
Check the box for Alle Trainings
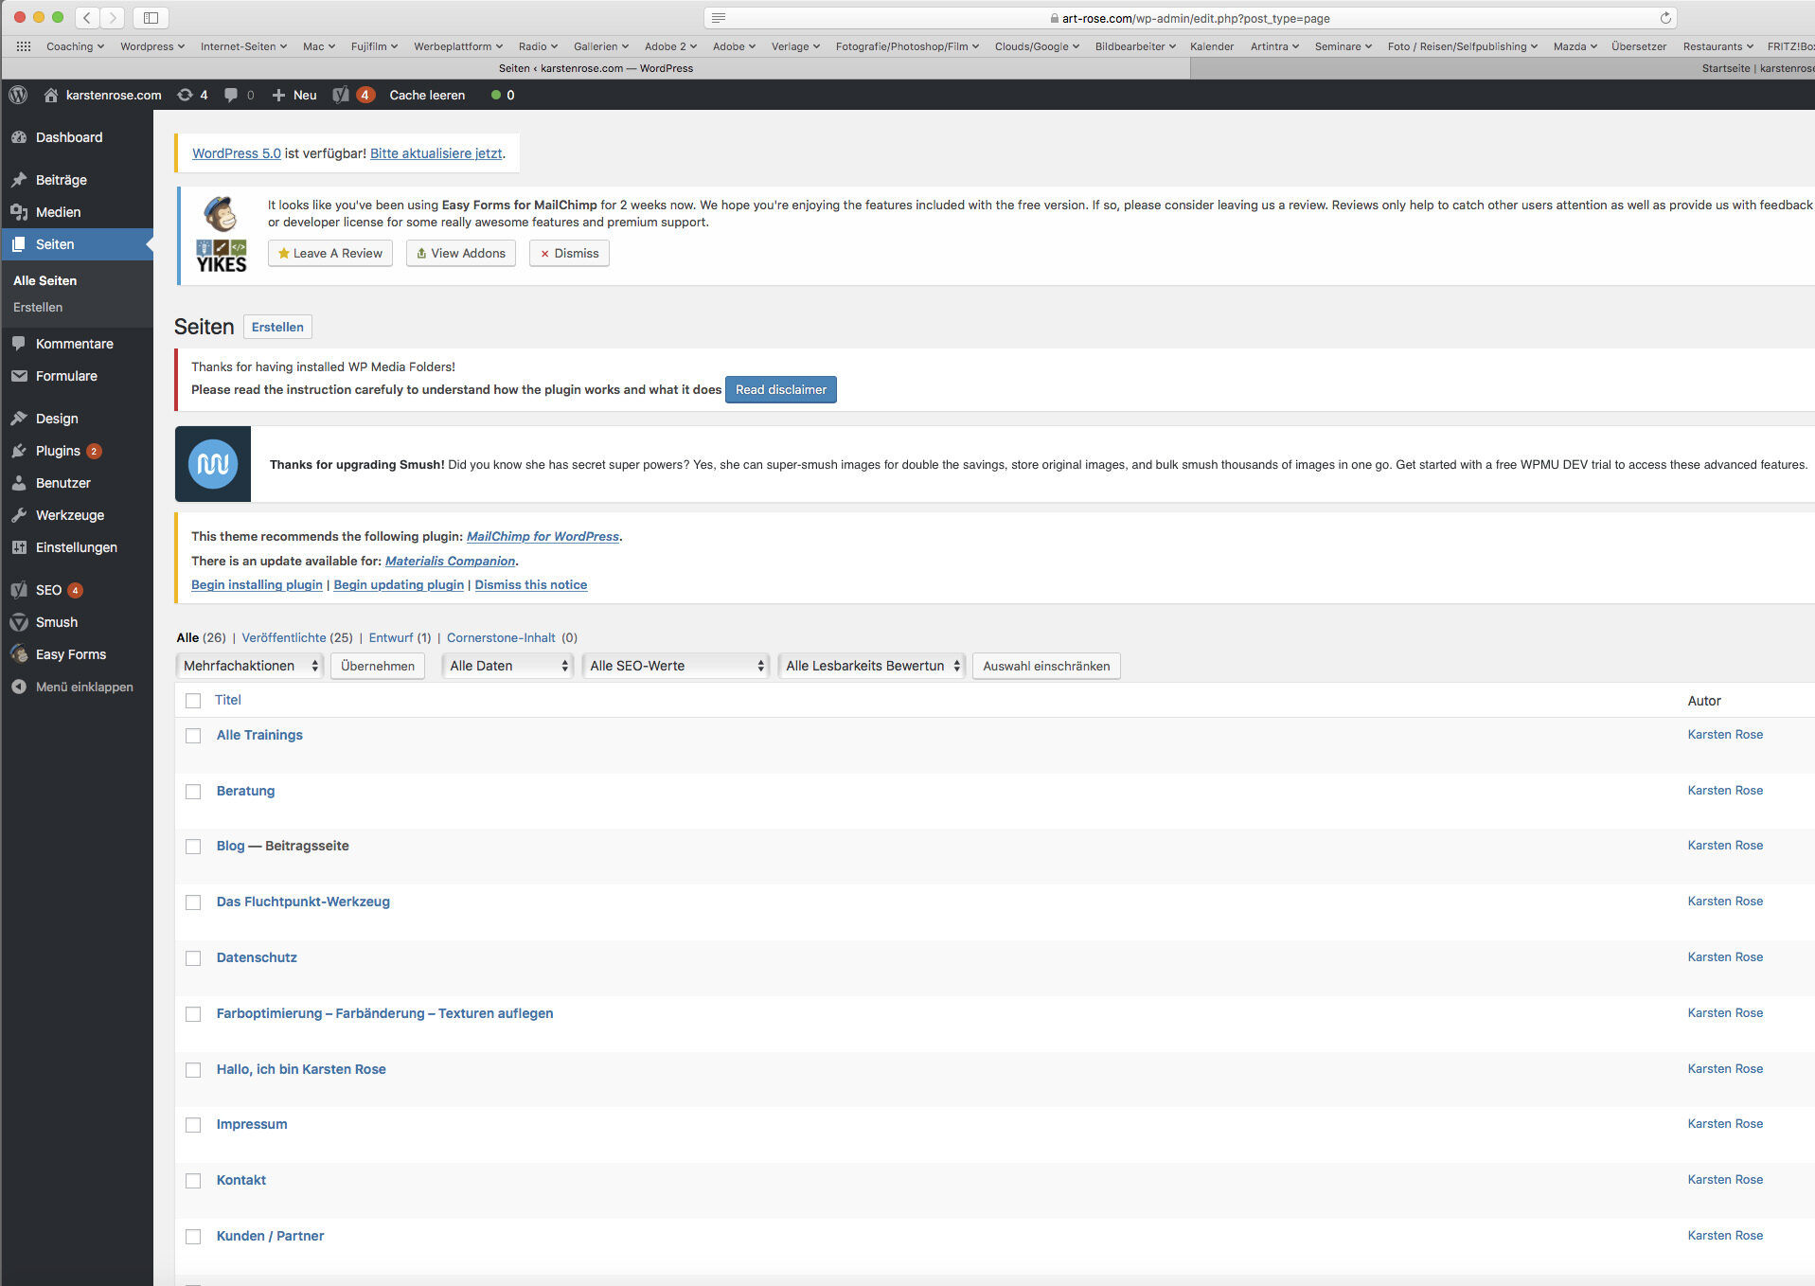(193, 736)
